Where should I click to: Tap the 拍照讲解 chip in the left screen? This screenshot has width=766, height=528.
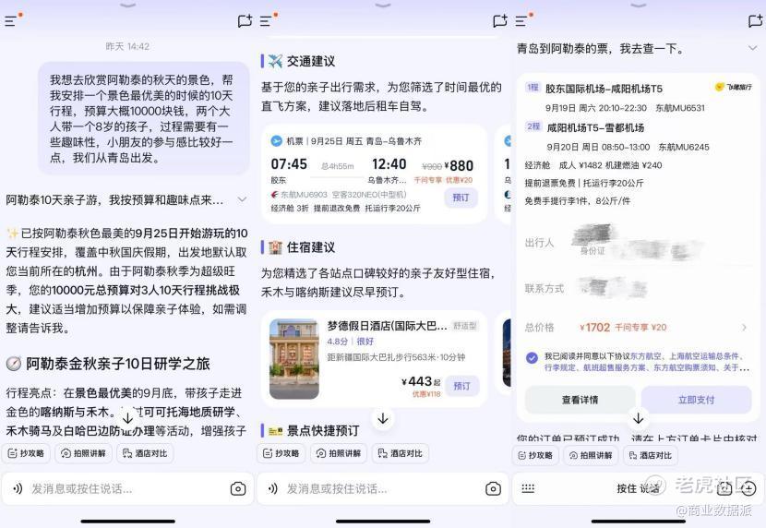84,453
